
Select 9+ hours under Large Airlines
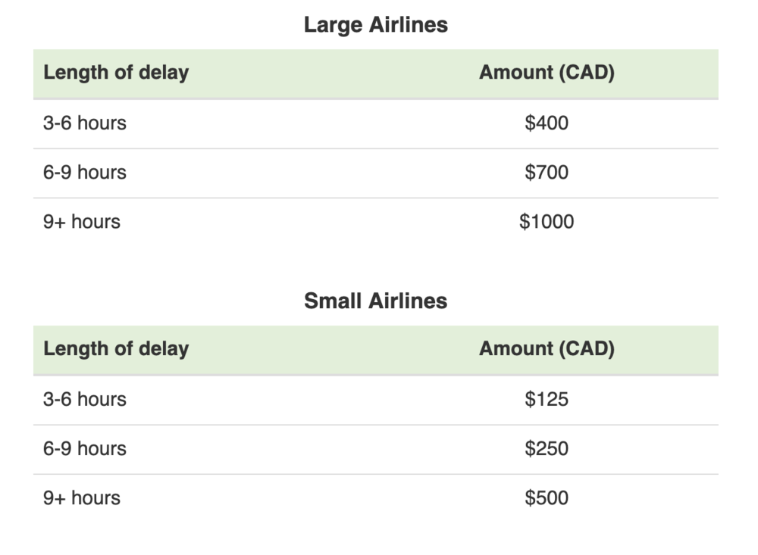(82, 222)
